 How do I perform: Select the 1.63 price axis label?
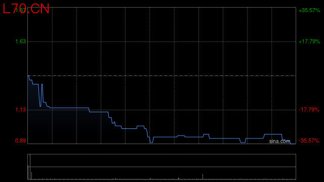pos(21,41)
